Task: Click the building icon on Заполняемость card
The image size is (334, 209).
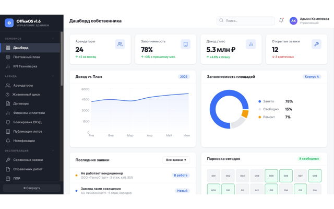Action: [x=186, y=44]
